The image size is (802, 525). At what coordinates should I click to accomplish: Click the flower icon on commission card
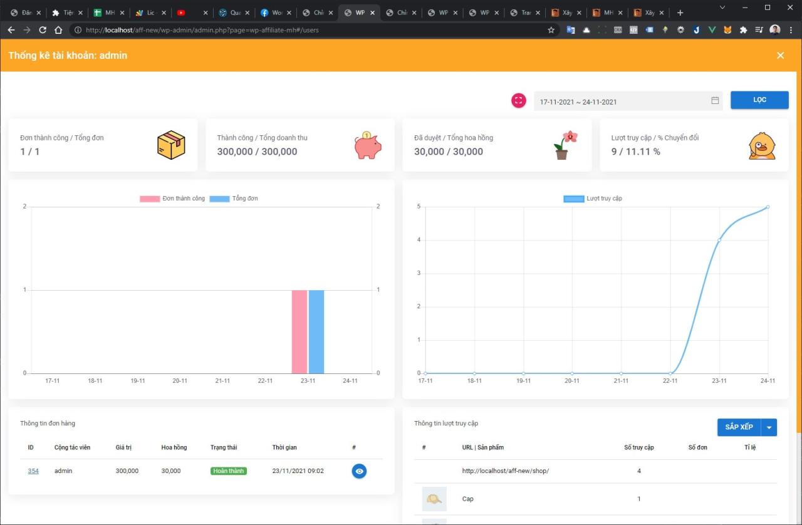point(564,145)
